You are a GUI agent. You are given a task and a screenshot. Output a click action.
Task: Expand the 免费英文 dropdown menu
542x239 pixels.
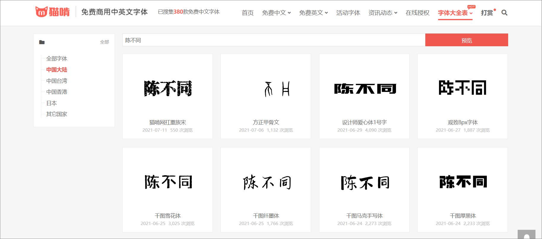[x=313, y=13]
